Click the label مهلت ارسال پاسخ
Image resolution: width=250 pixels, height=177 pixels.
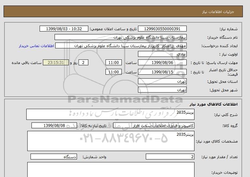(222, 63)
